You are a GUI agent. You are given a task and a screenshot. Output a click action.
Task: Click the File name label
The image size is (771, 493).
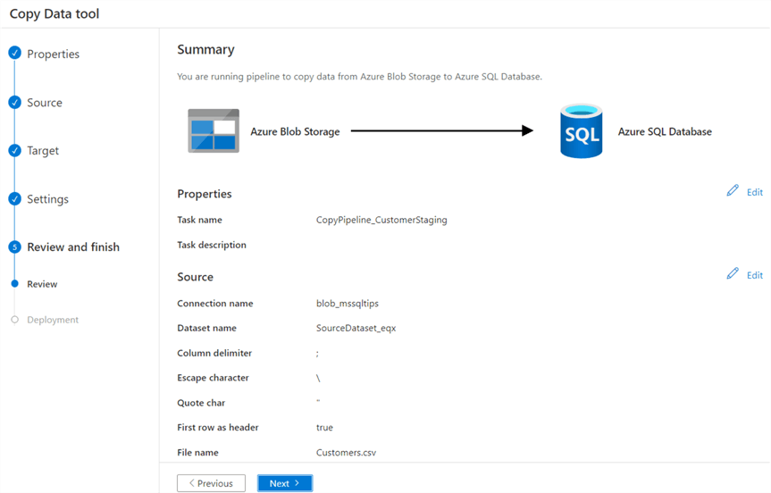coord(197,453)
